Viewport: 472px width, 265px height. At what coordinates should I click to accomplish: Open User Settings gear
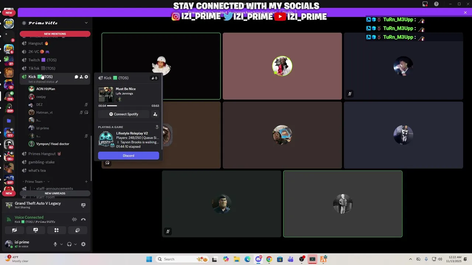pyautogui.click(x=83, y=244)
